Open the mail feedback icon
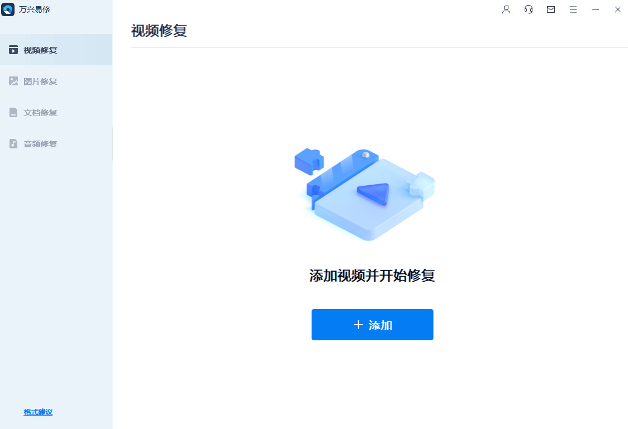 (x=551, y=9)
